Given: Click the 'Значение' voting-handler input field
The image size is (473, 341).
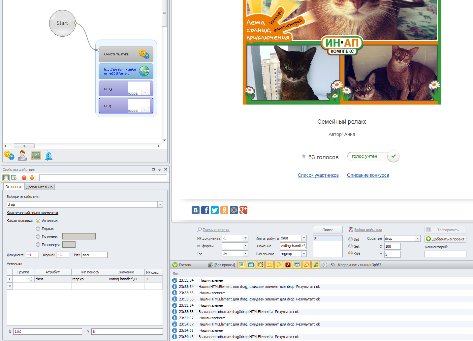Looking at the screenshot, I should click(293, 246).
